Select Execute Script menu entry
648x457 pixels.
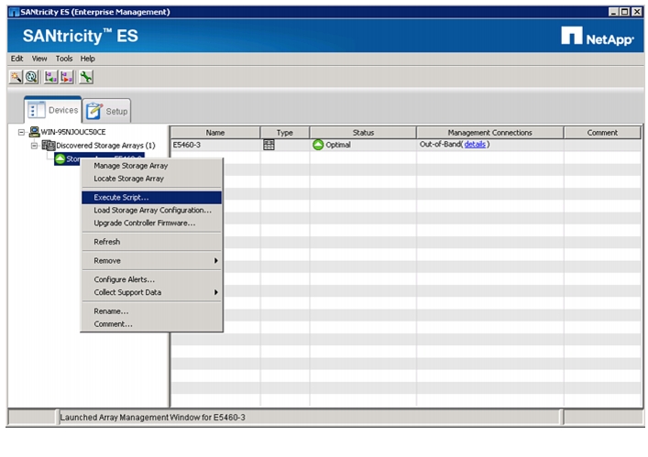151,197
